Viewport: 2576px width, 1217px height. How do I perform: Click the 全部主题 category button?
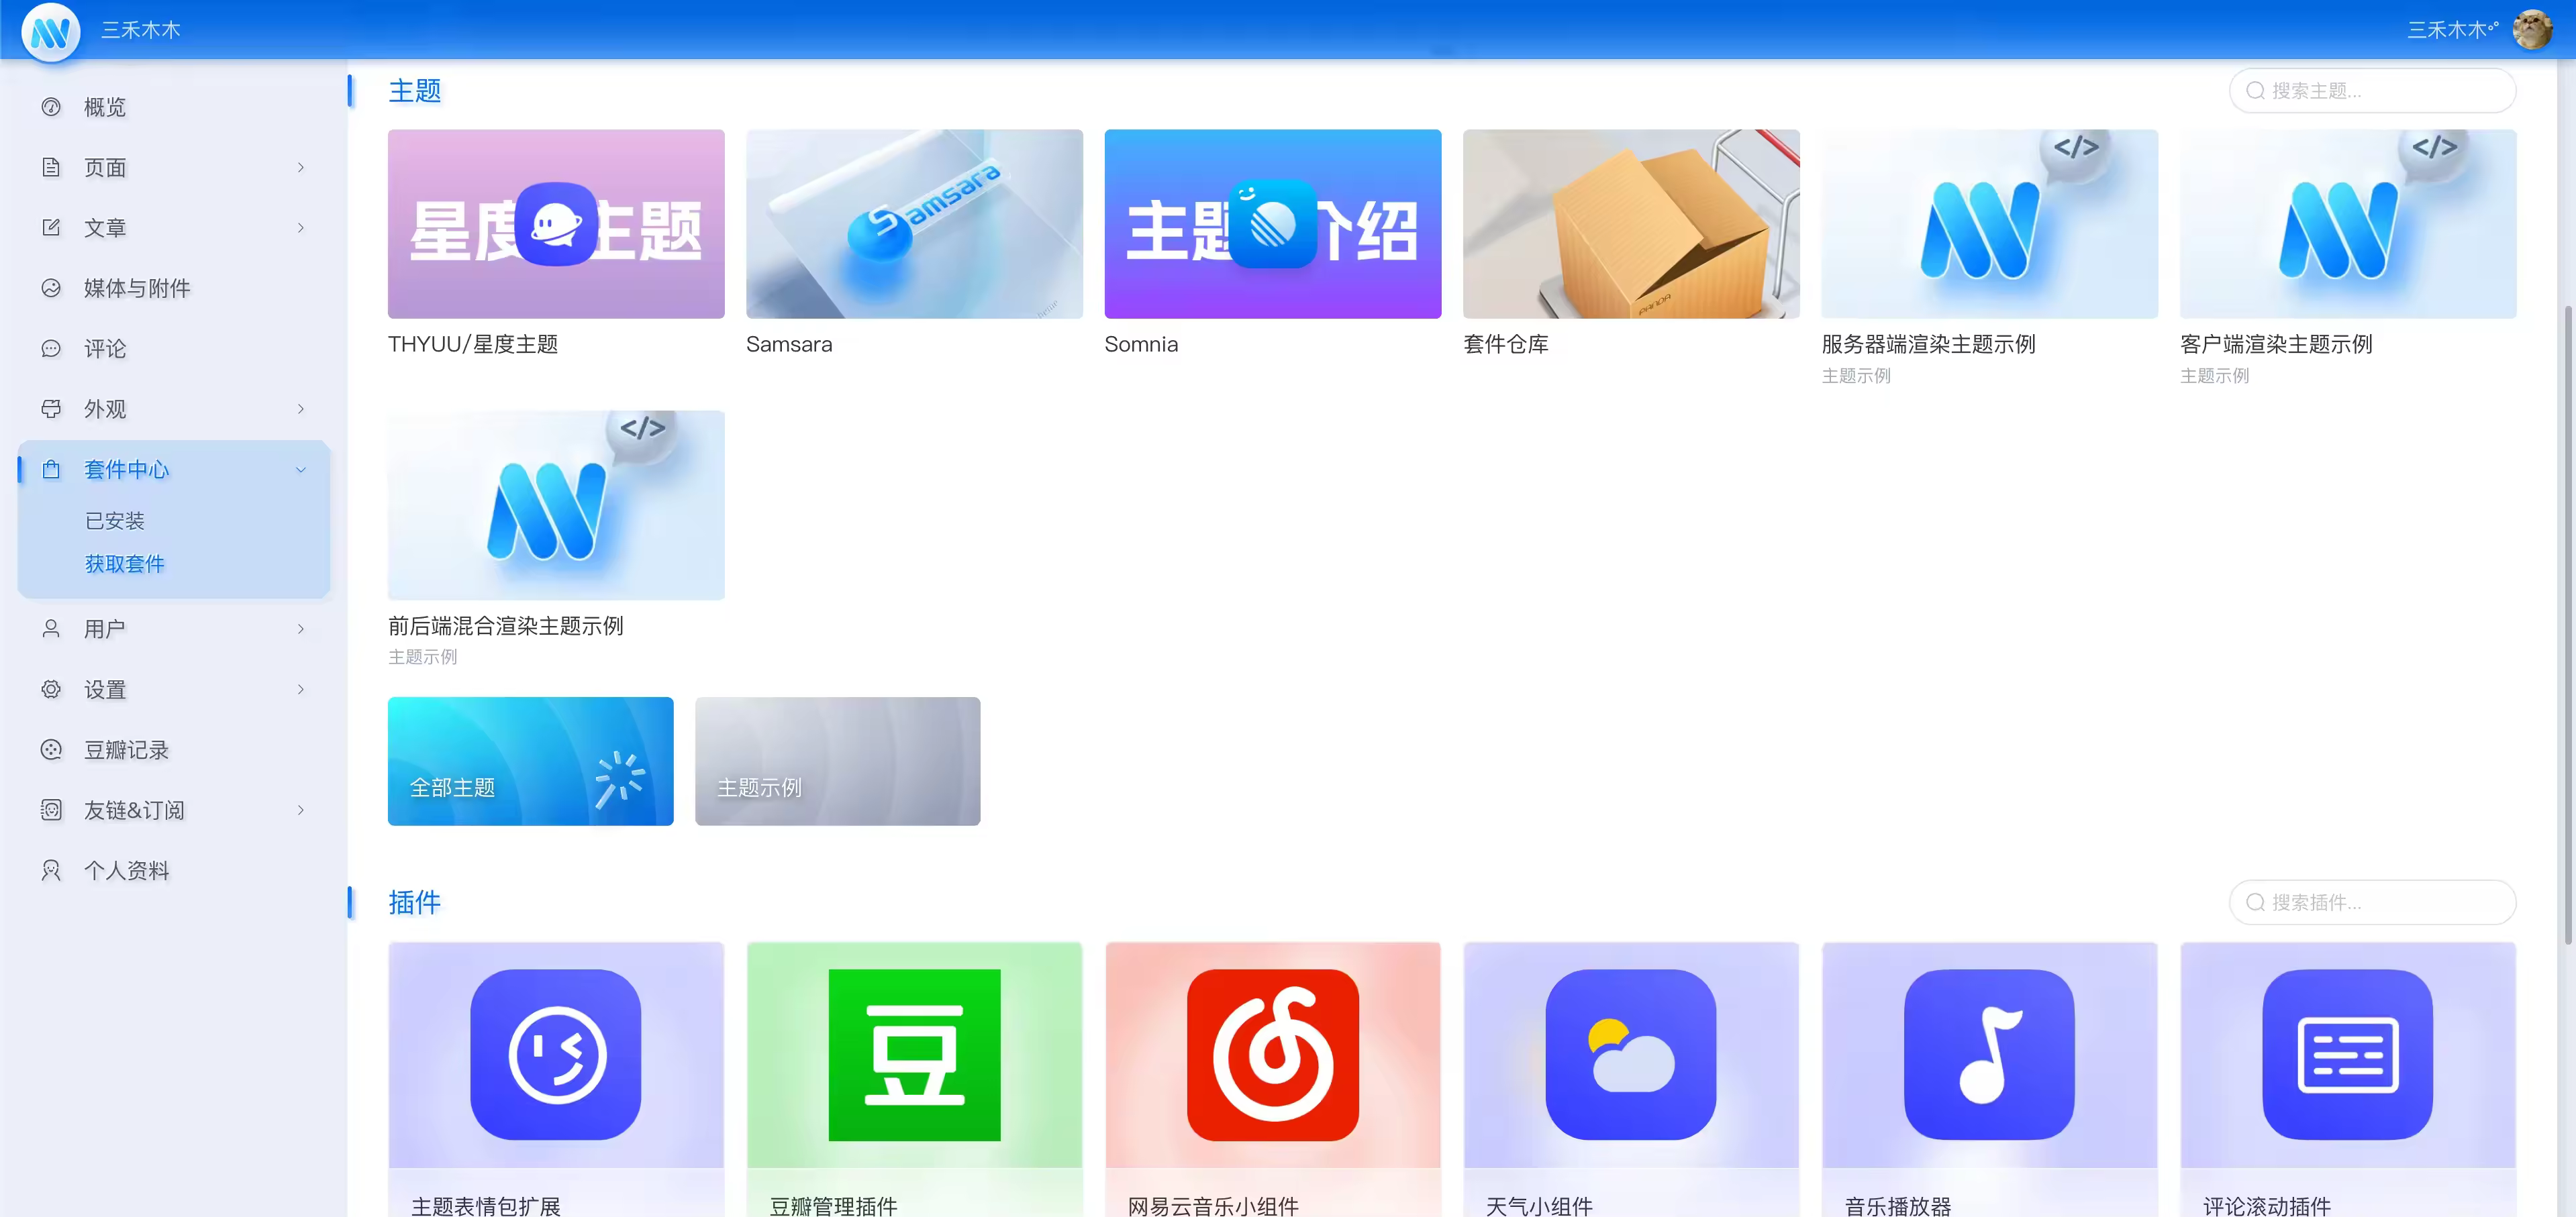[x=530, y=760]
